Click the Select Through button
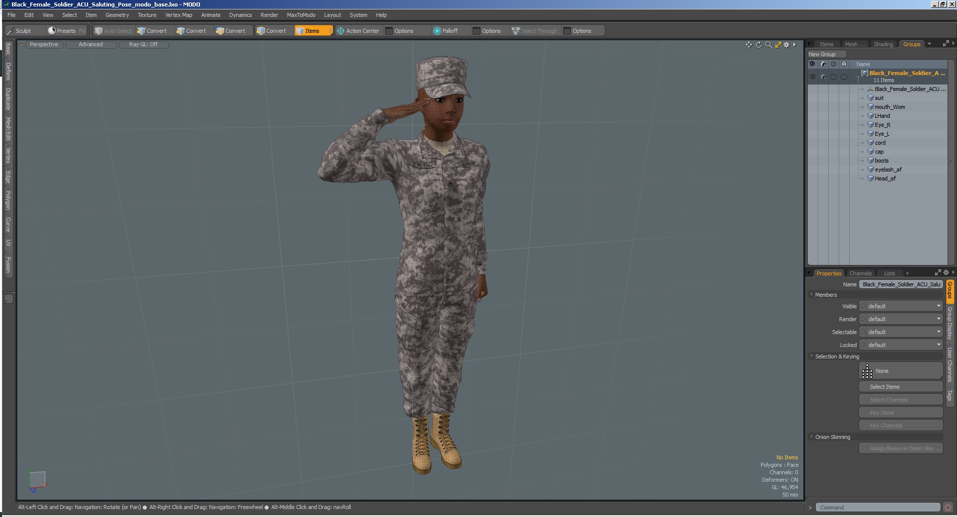Viewport: 957px width, 517px height. pos(535,31)
